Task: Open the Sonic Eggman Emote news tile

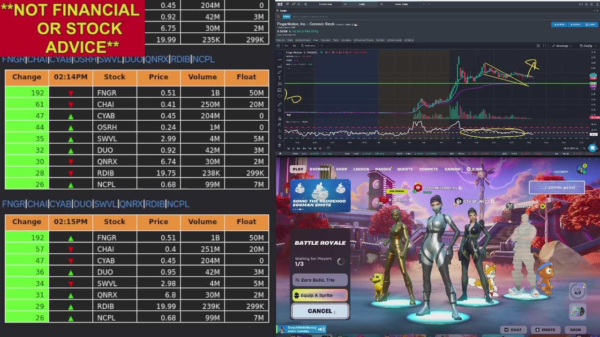Action: pyautogui.click(x=320, y=196)
